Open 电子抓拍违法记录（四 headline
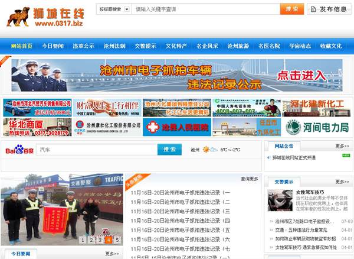 tap(181, 221)
